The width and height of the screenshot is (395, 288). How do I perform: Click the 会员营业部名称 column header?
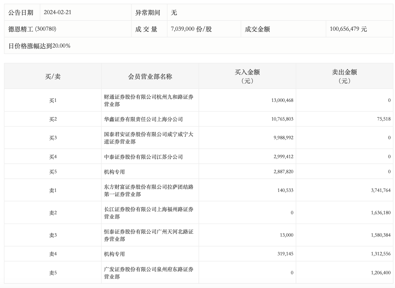150,76
